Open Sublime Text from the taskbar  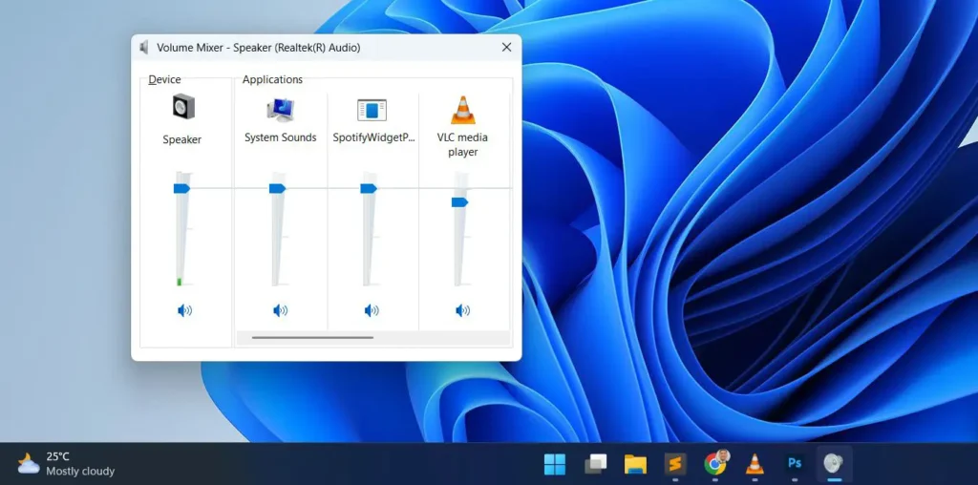point(675,464)
